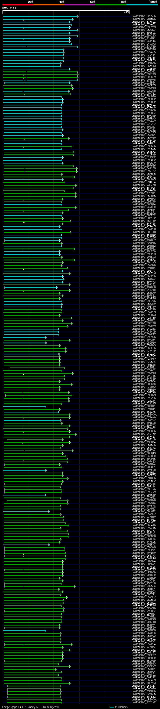Select the UniRef100_Q39524 label
160x709 pixels.
click(x=143, y=586)
